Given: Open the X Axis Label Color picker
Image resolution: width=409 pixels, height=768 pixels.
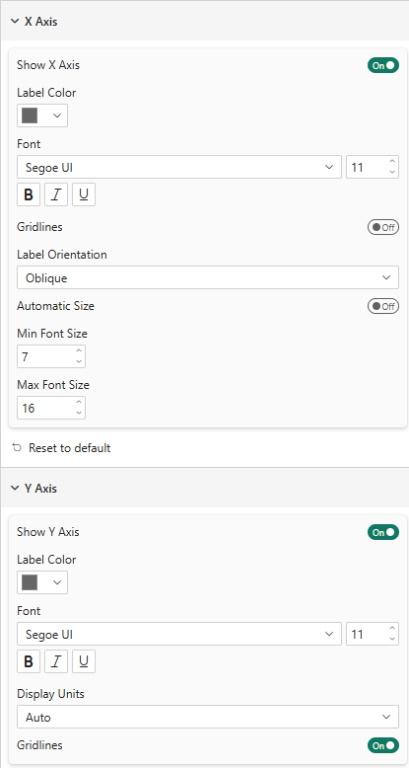Looking at the screenshot, I should point(42,115).
